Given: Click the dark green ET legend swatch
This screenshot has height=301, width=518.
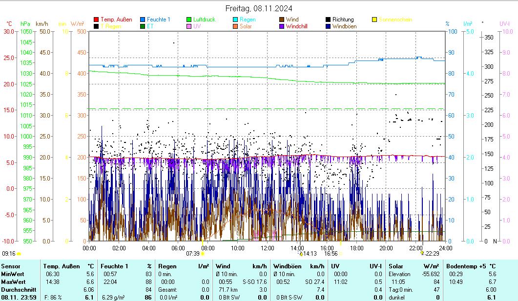Looking at the screenshot, I should (143, 26).
